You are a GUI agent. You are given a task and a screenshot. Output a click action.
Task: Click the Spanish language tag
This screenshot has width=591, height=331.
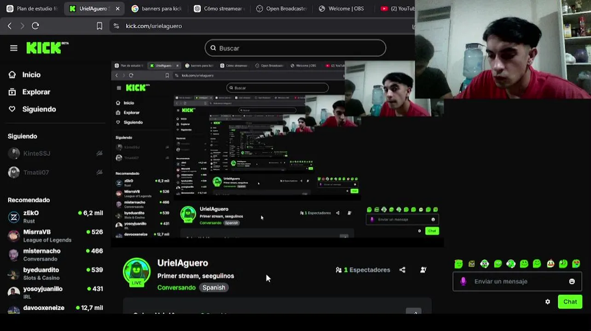pyautogui.click(x=214, y=287)
